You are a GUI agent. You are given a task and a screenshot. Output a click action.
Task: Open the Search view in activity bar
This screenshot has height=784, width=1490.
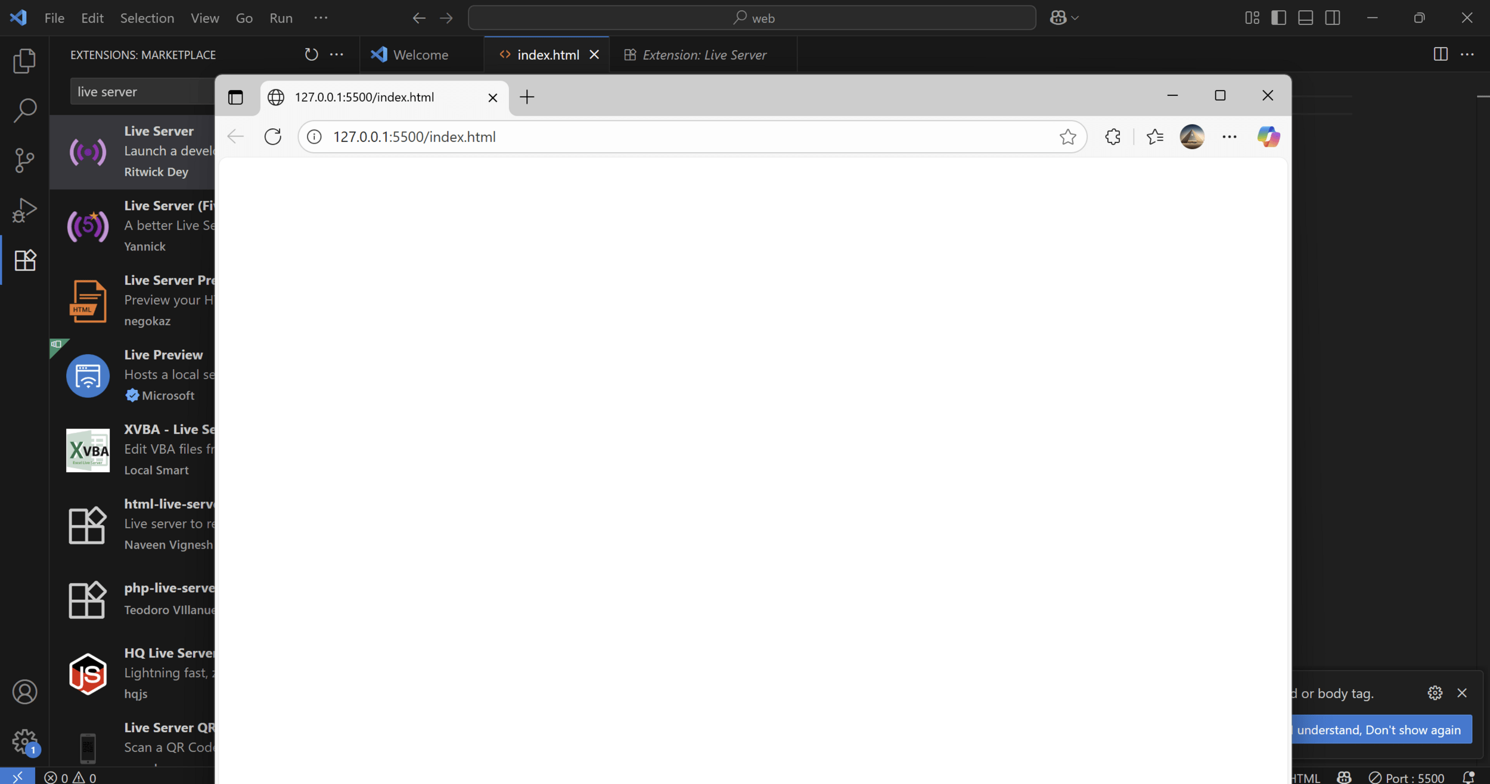tap(24, 110)
